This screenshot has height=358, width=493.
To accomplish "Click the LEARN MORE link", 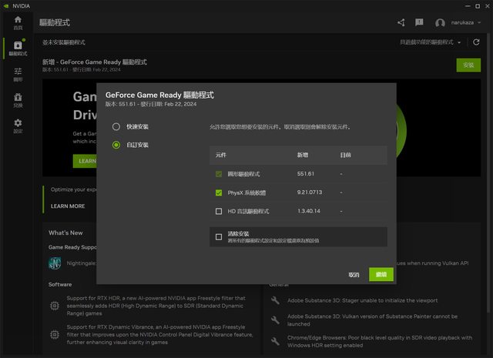I will coord(68,206).
